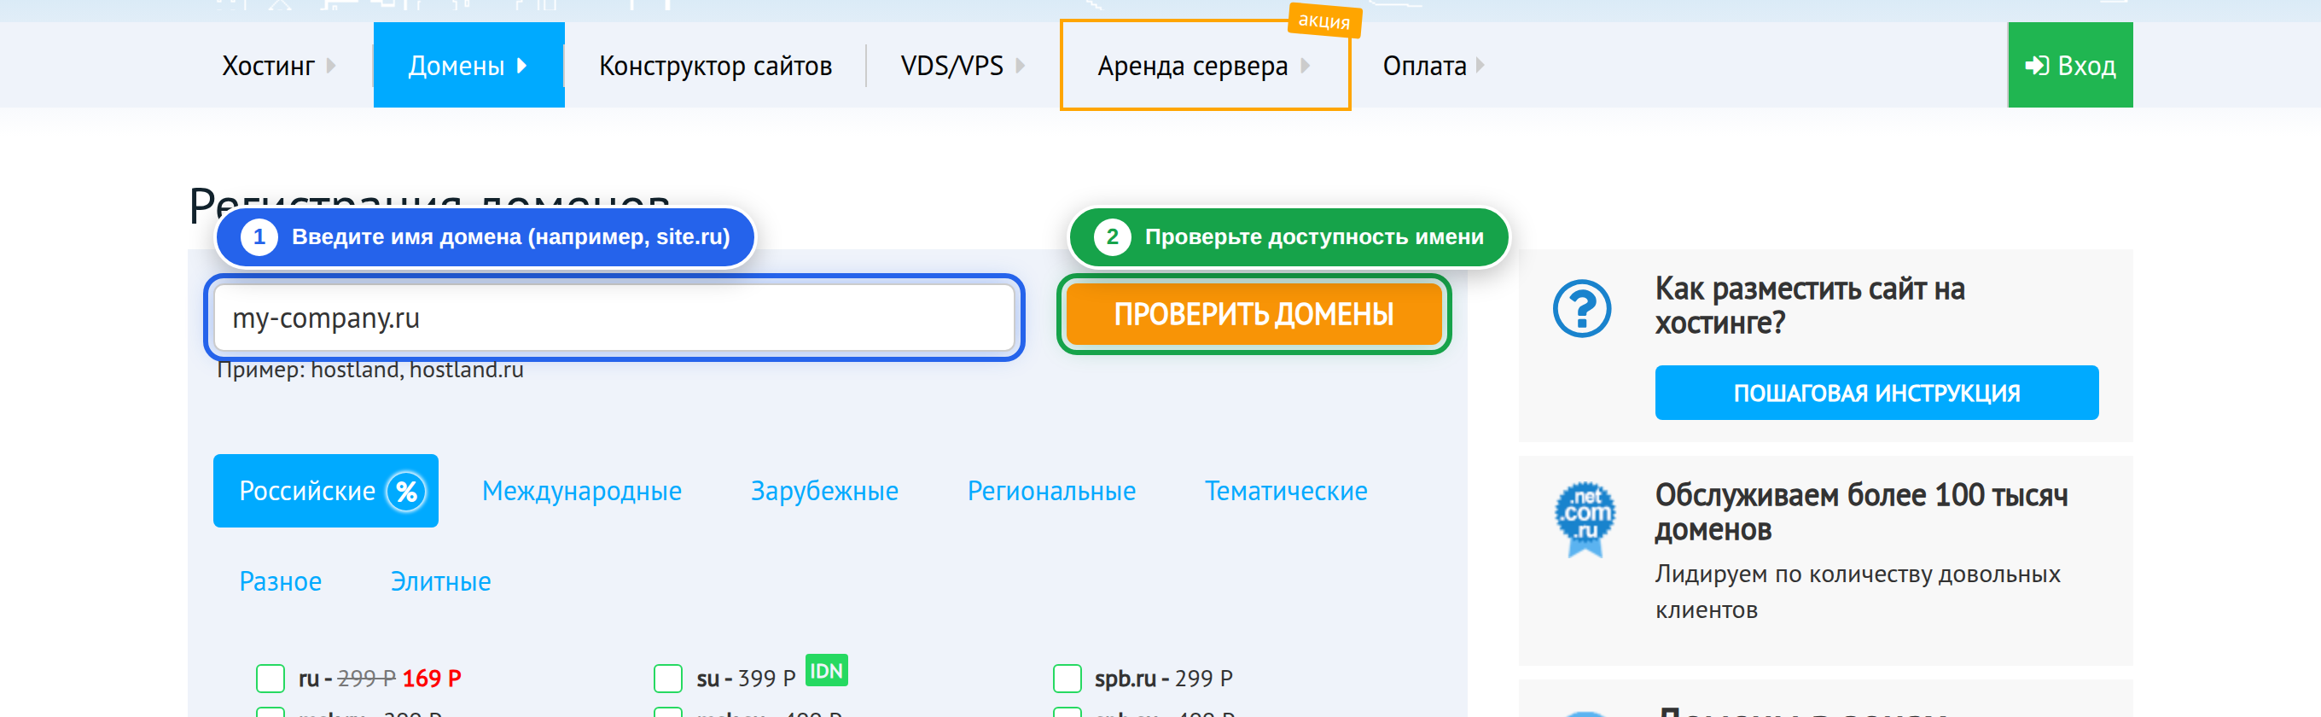Click the IDN badge next to su
Screen dimensions: 2321x717
[826, 670]
